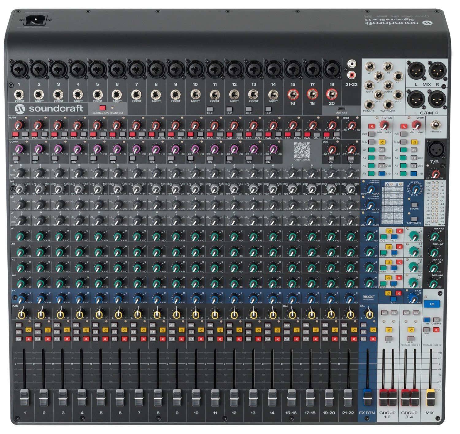The height and width of the screenshot is (434, 460).
Task: Toggle the MIX routing button on channel 5
Action: 95,325
